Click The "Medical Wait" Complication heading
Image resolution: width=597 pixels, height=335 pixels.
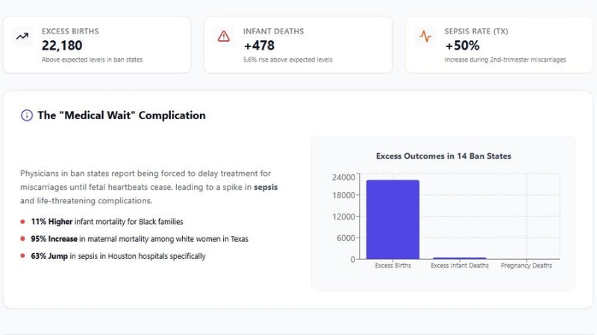pos(122,115)
